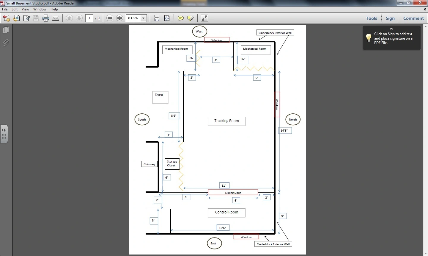The height and width of the screenshot is (256, 428).
Task: Send file by email envelope icon
Action: click(56, 18)
